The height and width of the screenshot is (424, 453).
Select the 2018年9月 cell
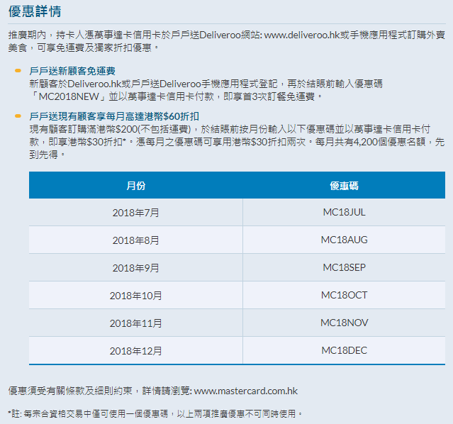click(136, 268)
